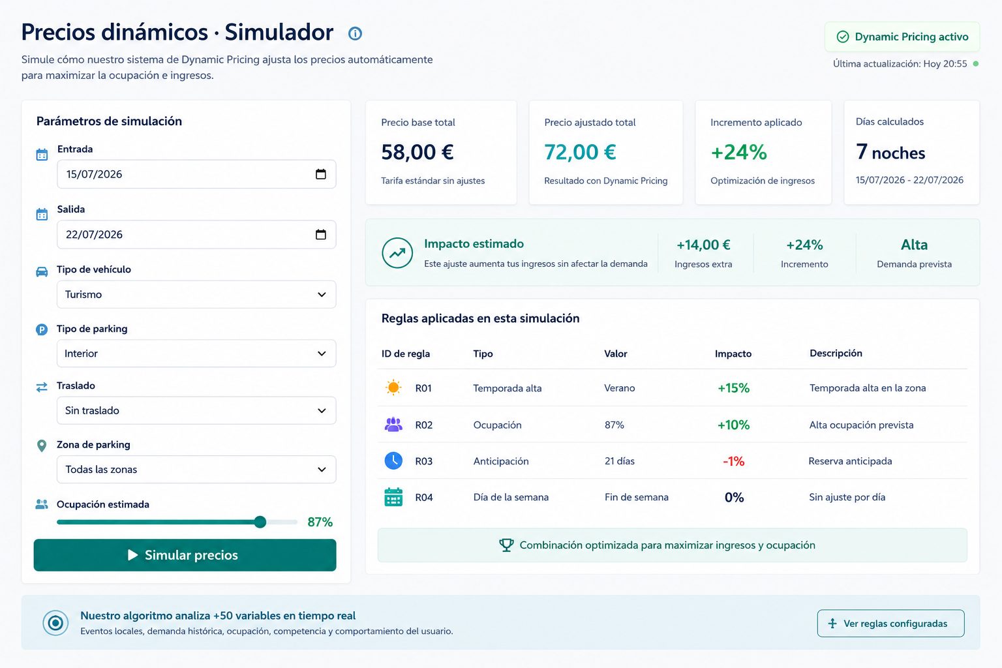
Task: Click the transfer arrows icon by Traslado
Action: coord(42,387)
